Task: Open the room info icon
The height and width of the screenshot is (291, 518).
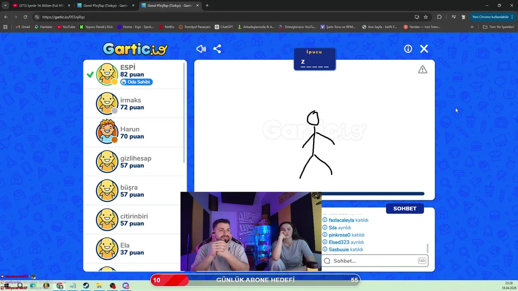Action: [408, 49]
